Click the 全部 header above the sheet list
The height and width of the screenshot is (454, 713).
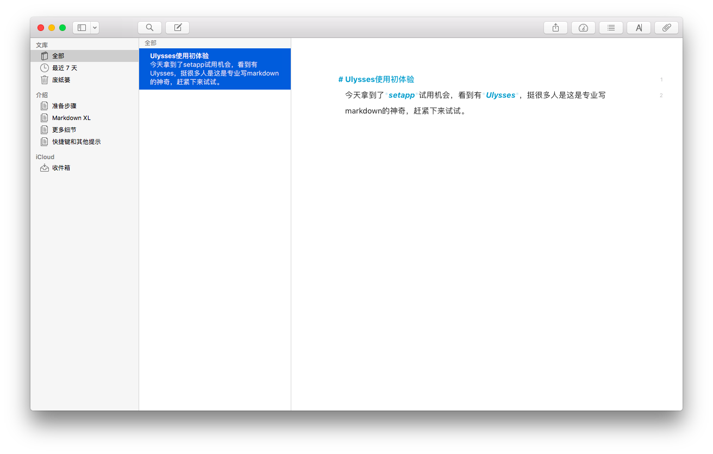(x=150, y=42)
